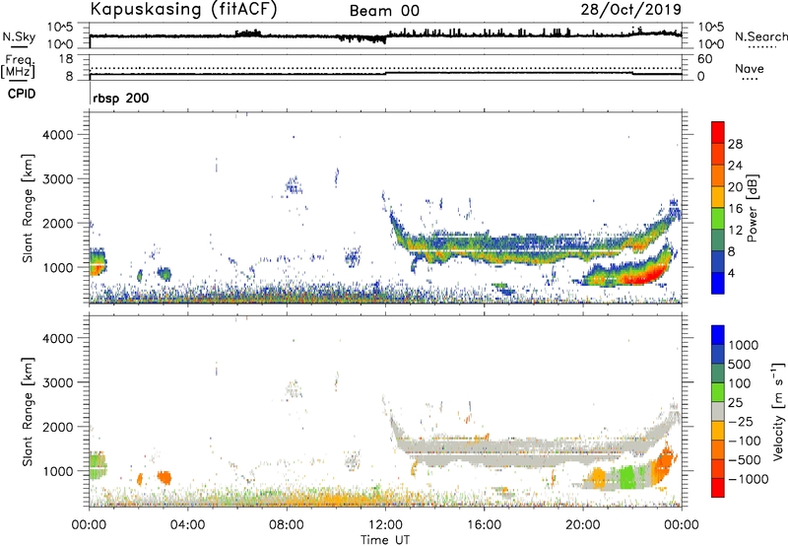The height and width of the screenshot is (546, 788).
Task: Click the green velocity patch near 21:40 UT
Action: 627,477
